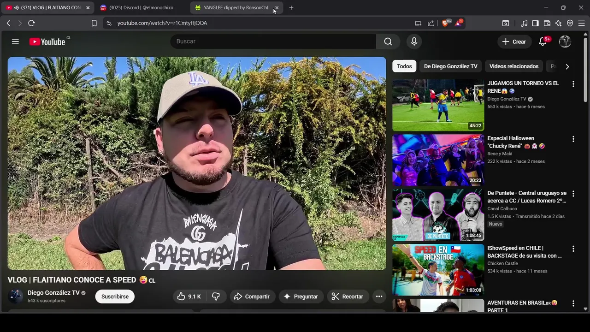Image resolution: width=590 pixels, height=332 pixels.
Task: Open Brave Wallet
Action: (547, 23)
